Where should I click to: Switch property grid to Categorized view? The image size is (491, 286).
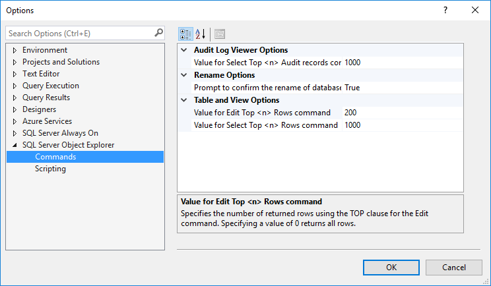click(x=185, y=34)
